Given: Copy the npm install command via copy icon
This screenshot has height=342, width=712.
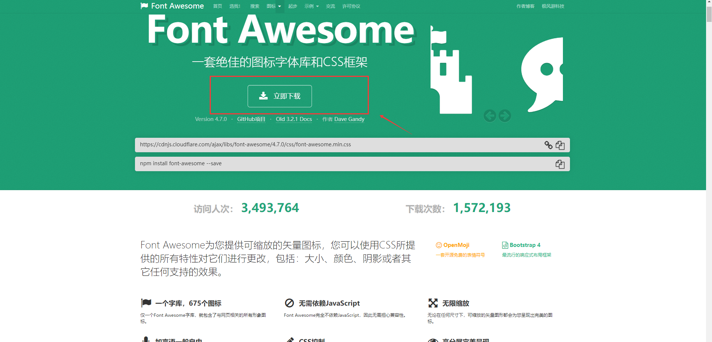Looking at the screenshot, I should tap(560, 164).
